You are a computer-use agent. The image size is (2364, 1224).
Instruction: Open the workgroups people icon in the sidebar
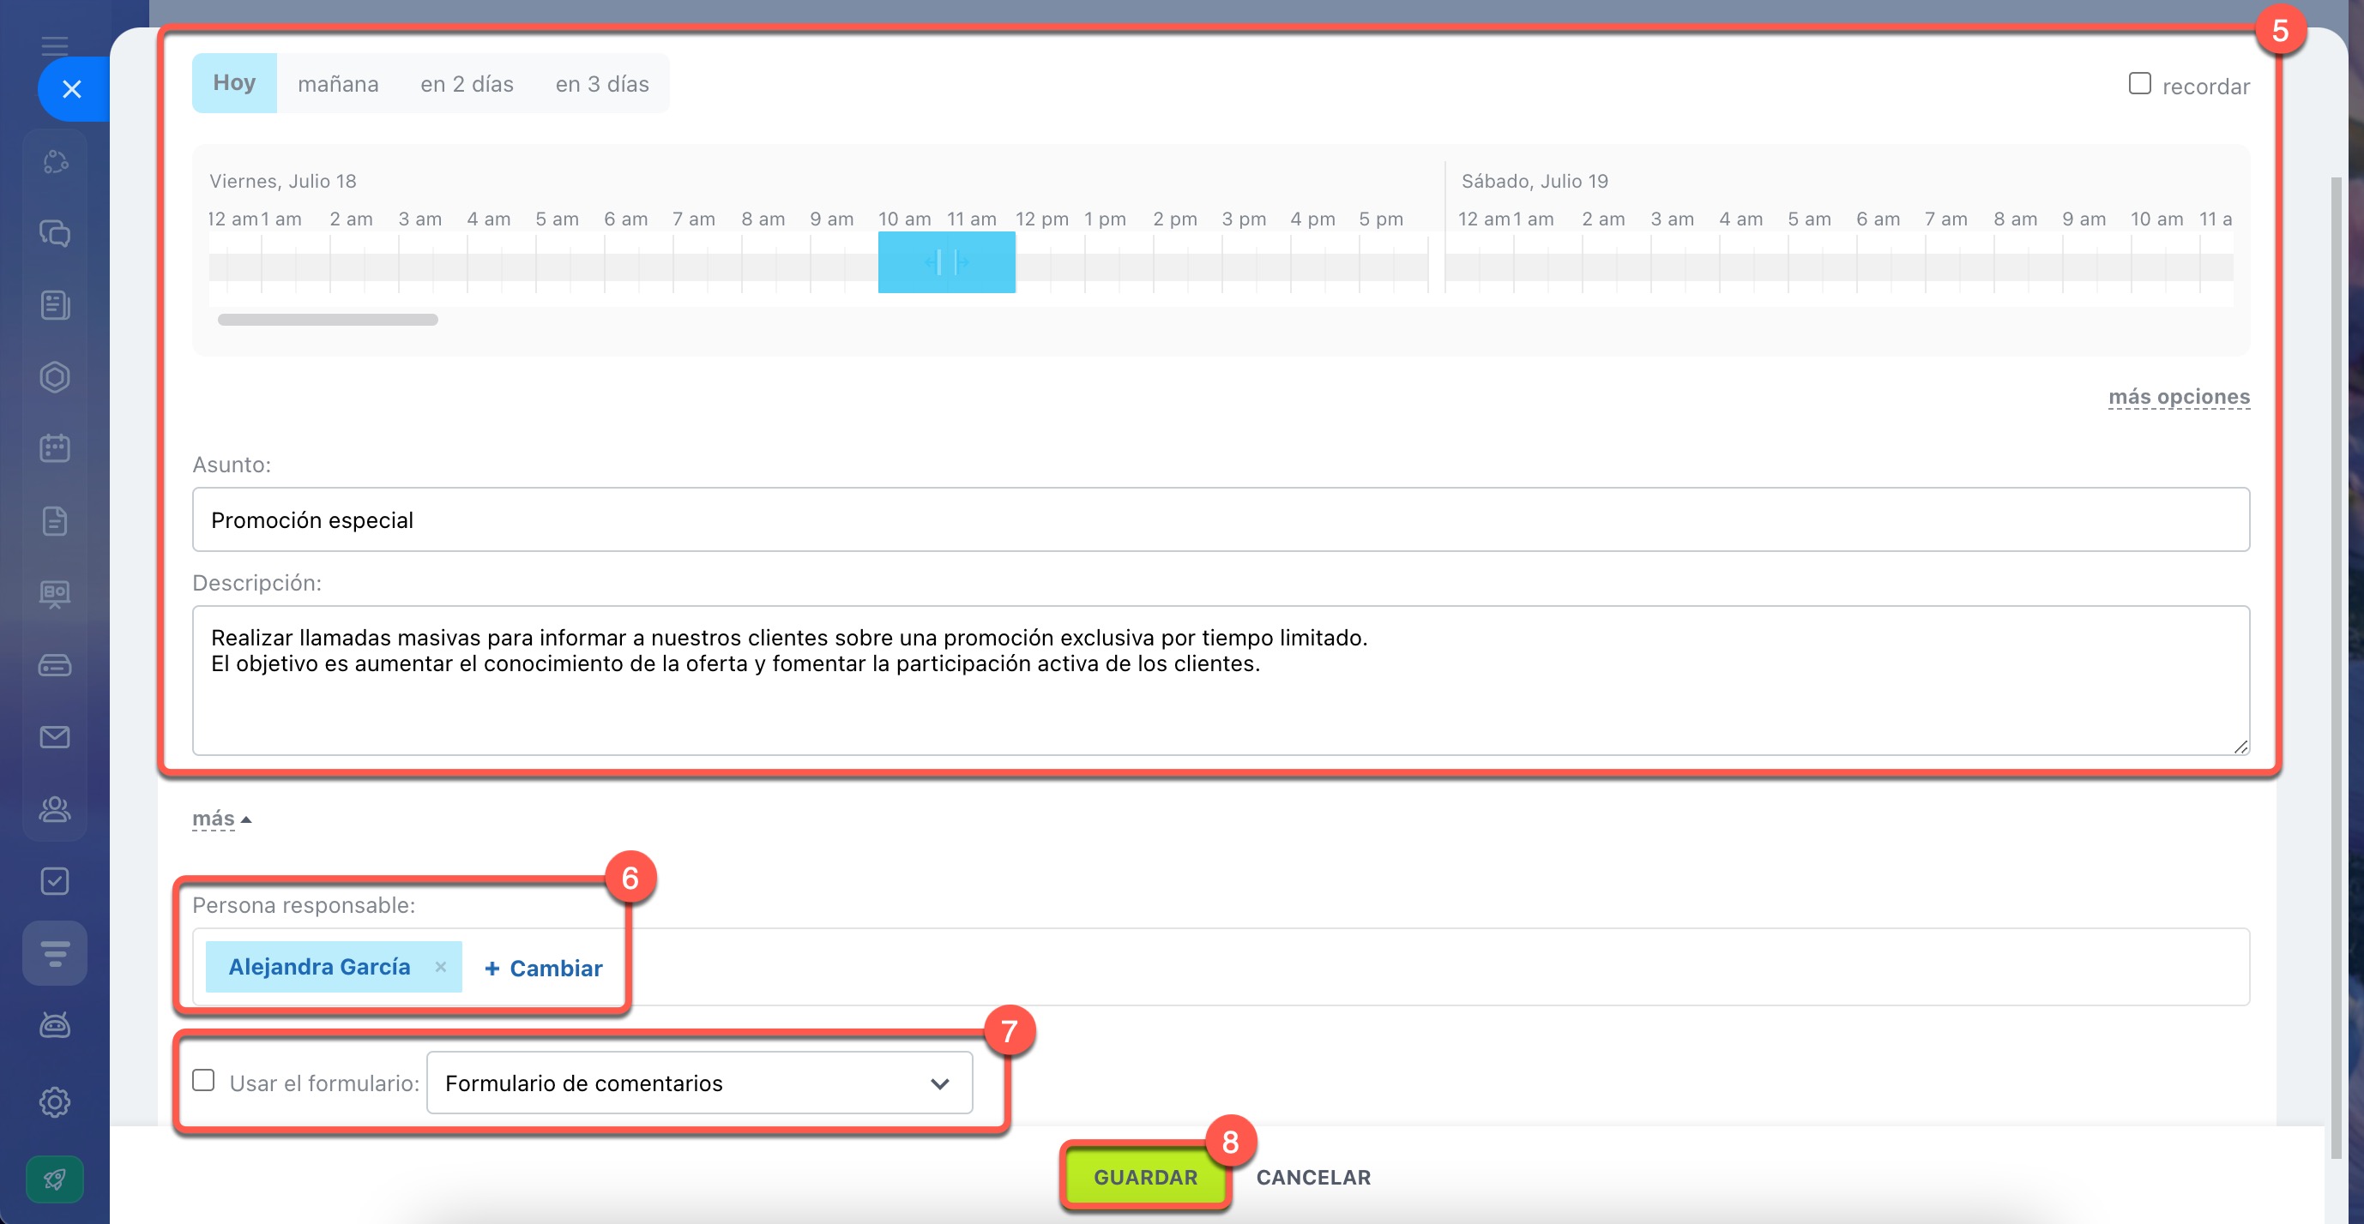(x=55, y=808)
